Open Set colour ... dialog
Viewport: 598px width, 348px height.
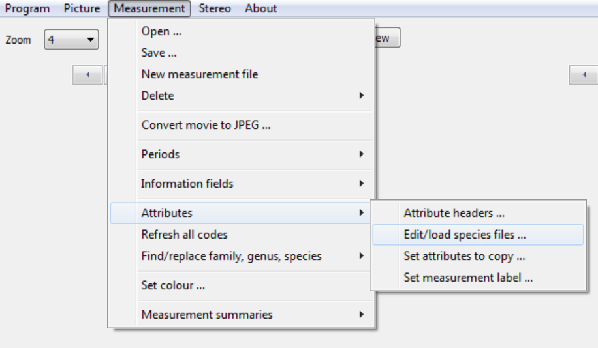173,285
